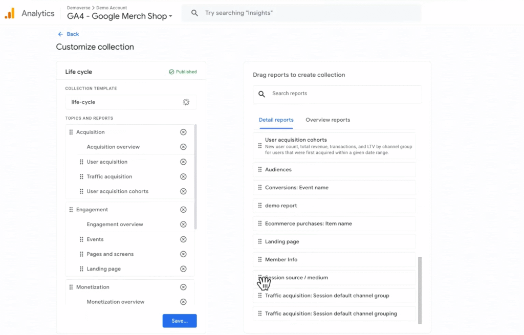Click the Life cycle collection title
The image size is (524, 335).
[x=78, y=72]
